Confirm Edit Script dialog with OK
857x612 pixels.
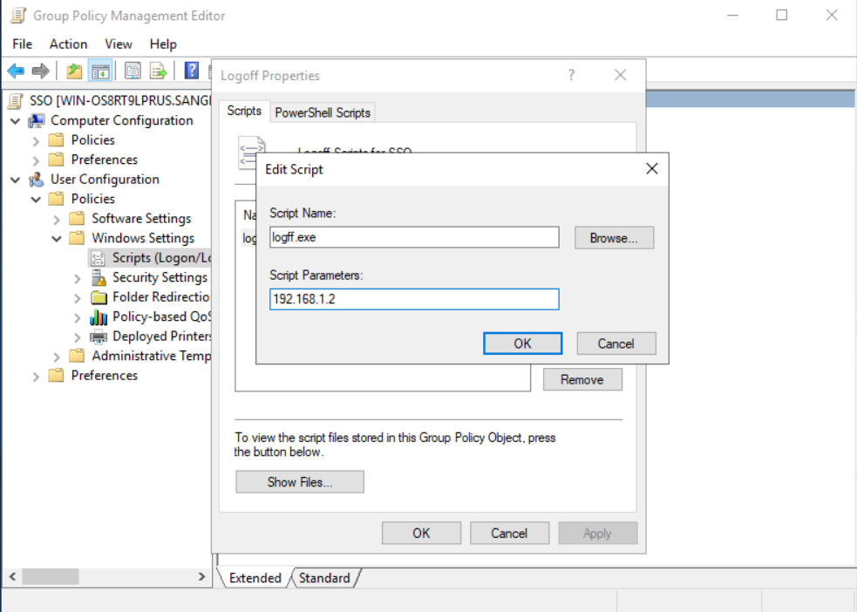[x=522, y=343]
